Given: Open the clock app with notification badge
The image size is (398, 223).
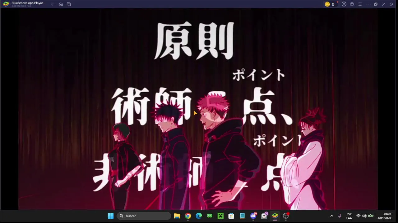Looking at the screenshot, I should click(264, 216).
